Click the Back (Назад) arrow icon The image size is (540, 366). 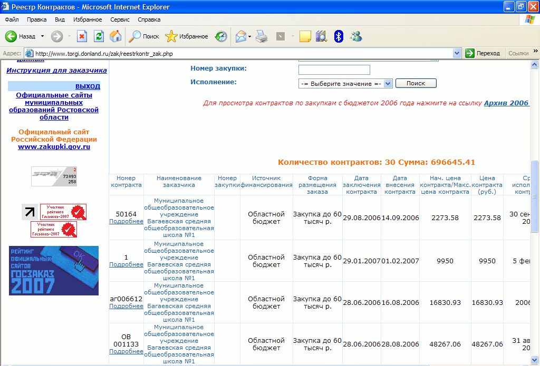pos(11,36)
